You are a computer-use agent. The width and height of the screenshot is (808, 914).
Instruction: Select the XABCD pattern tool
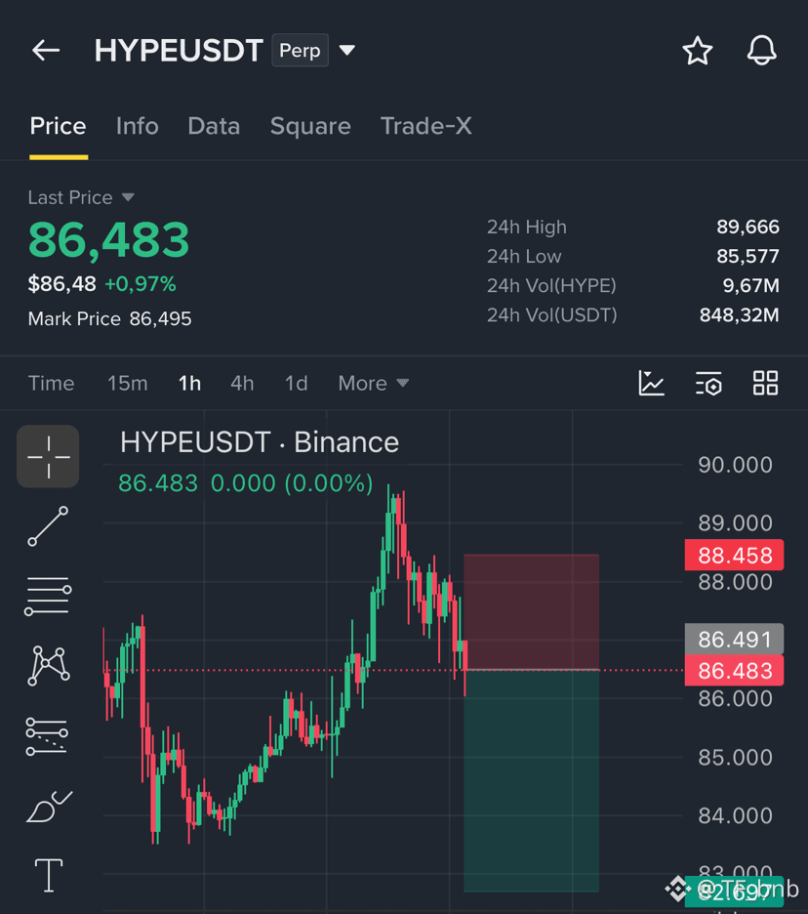(49, 665)
